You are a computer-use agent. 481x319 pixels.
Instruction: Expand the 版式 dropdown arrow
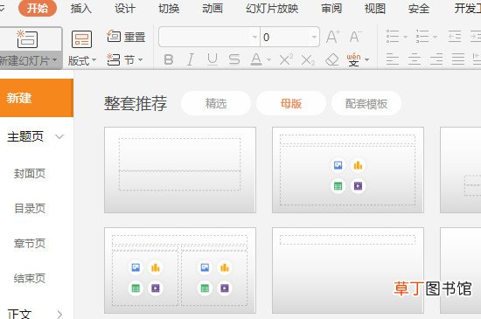pos(94,59)
